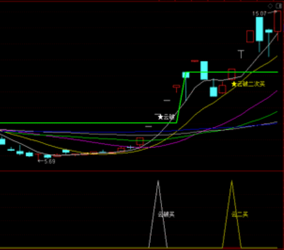This screenshot has width=284, height=250.
Task: Click the 云破买 label in indicator pane
Action: coord(166,215)
